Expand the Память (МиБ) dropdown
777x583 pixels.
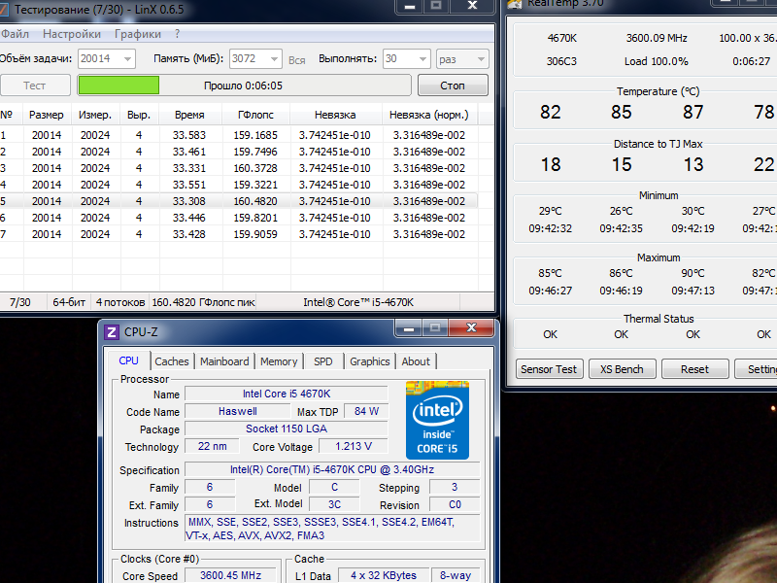pos(274,59)
